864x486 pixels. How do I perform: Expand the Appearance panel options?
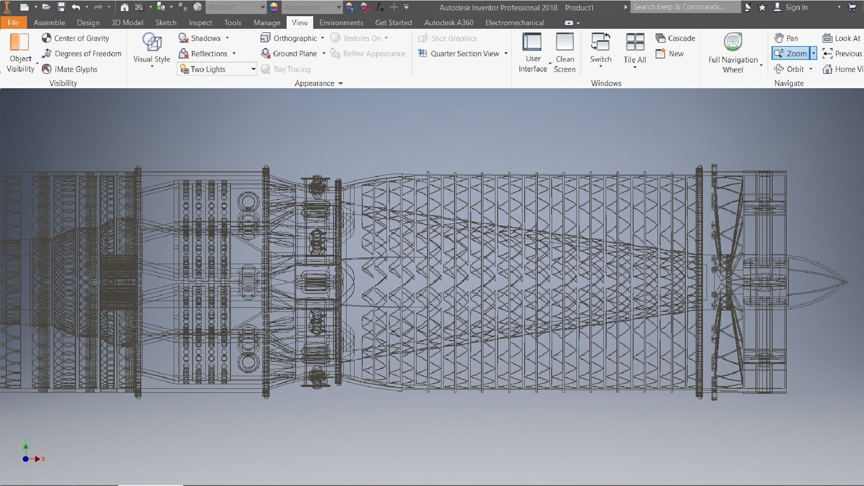click(x=340, y=83)
